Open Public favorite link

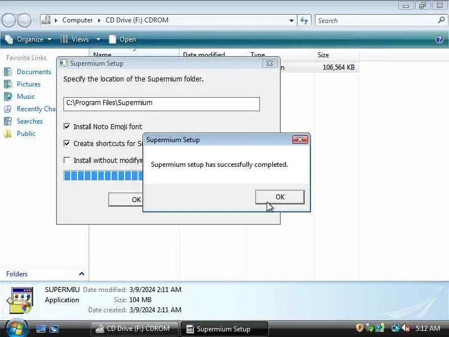(x=26, y=134)
